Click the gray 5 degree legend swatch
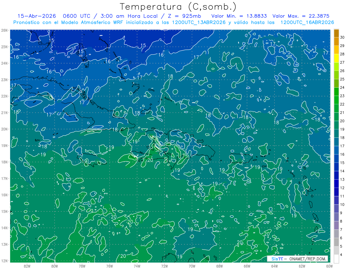Screen dimensions: 350x270 coord(336,242)
